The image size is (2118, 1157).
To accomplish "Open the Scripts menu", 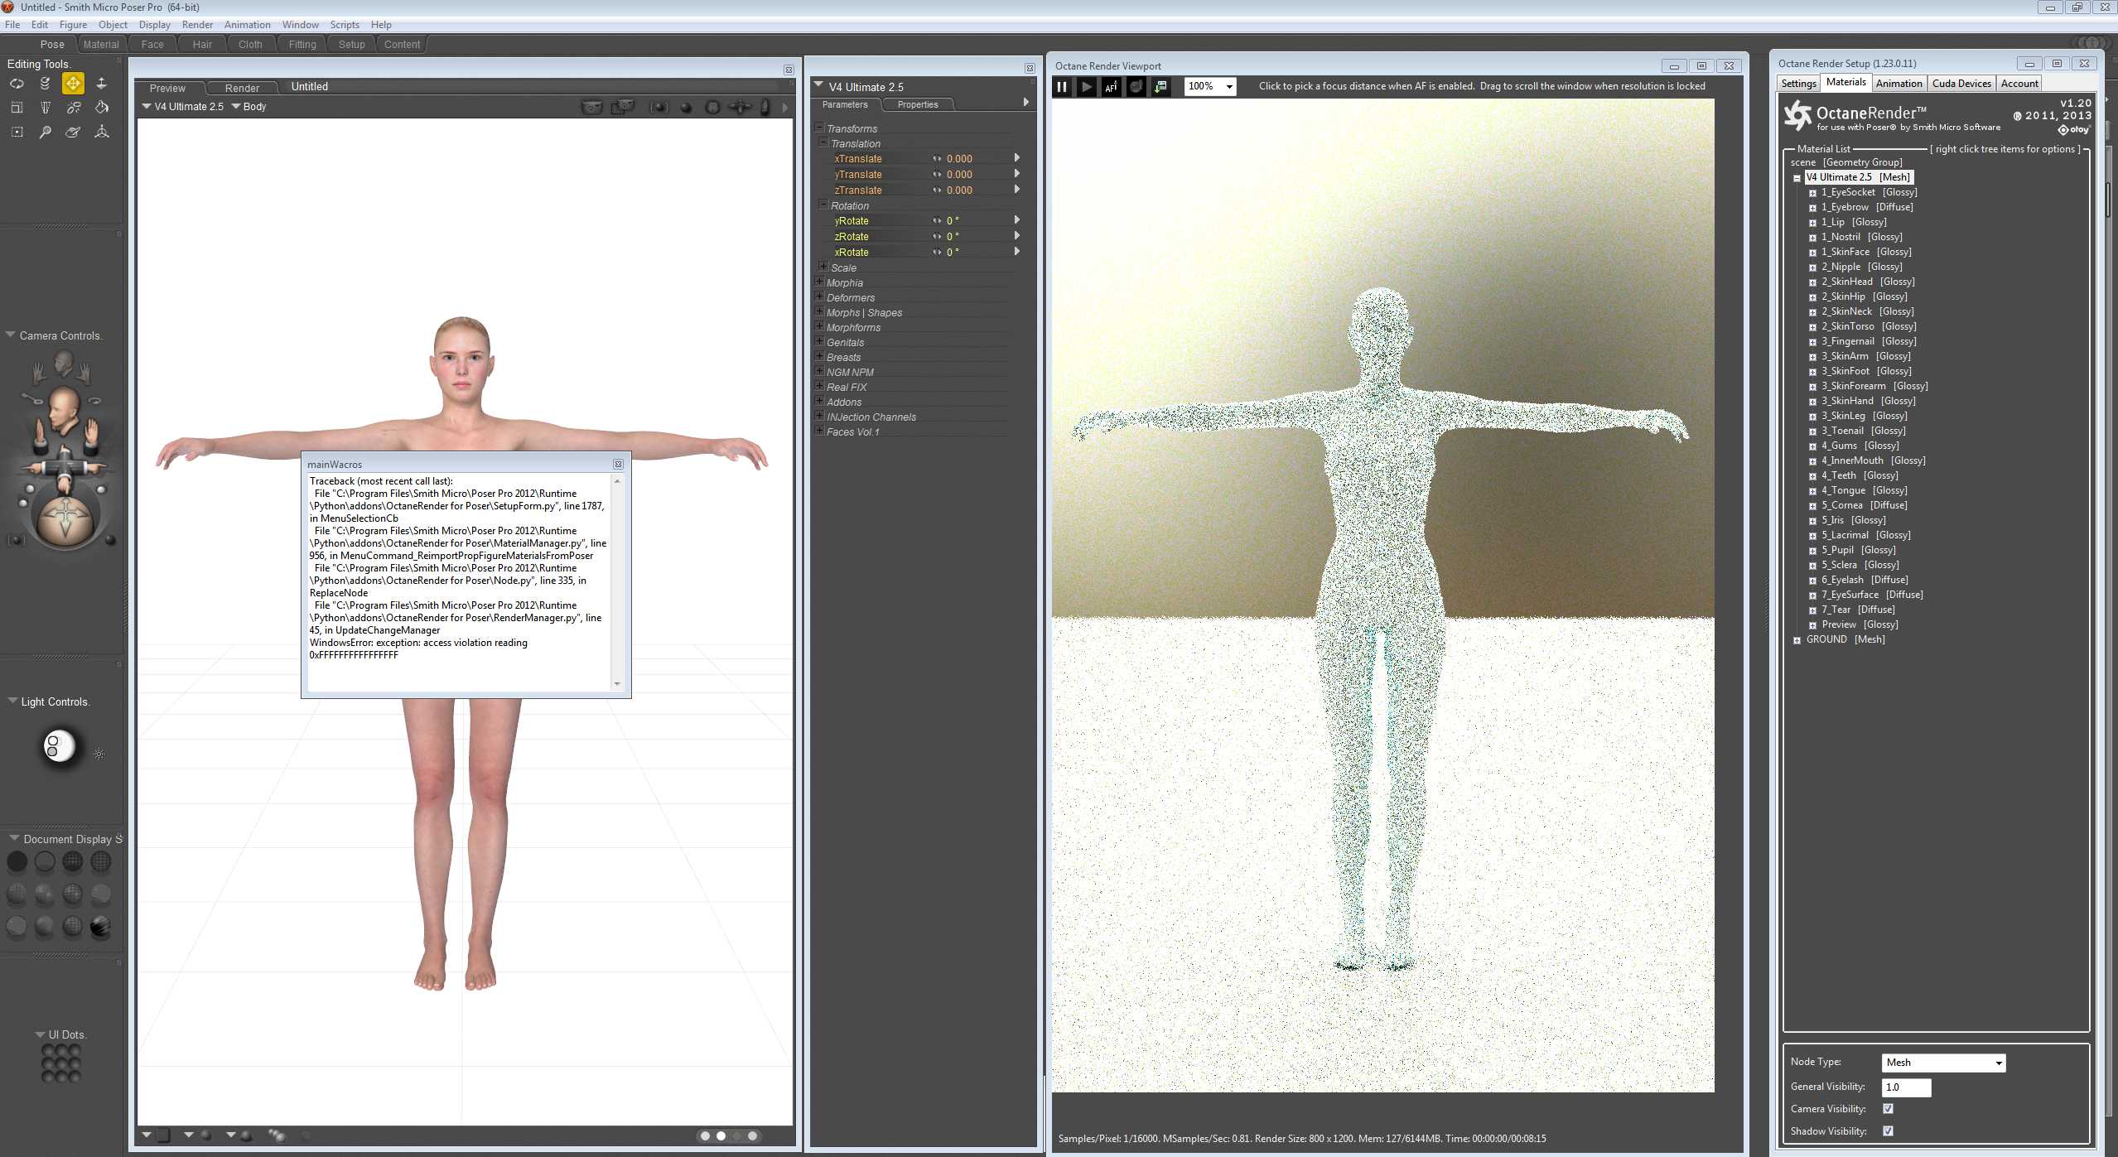I will [x=344, y=25].
